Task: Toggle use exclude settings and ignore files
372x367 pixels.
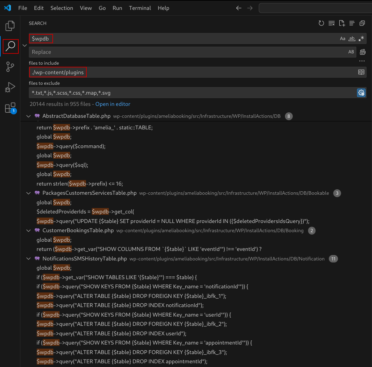Action: (x=361, y=93)
